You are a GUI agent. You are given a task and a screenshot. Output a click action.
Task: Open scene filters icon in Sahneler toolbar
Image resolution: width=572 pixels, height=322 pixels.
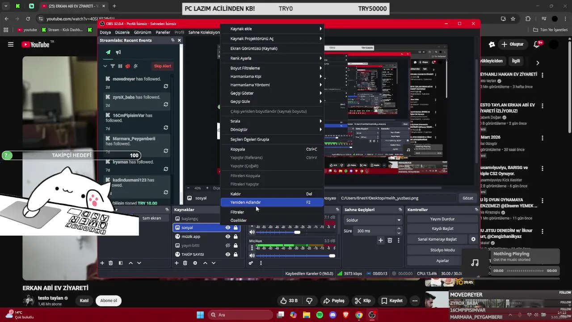[121, 263]
